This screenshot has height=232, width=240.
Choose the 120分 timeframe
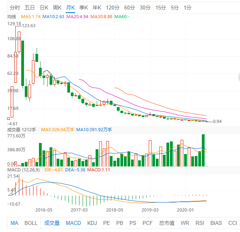113,7
